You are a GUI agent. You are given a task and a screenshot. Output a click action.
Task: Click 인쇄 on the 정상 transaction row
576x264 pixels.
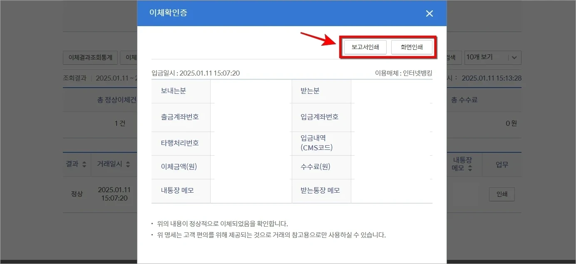coord(502,194)
